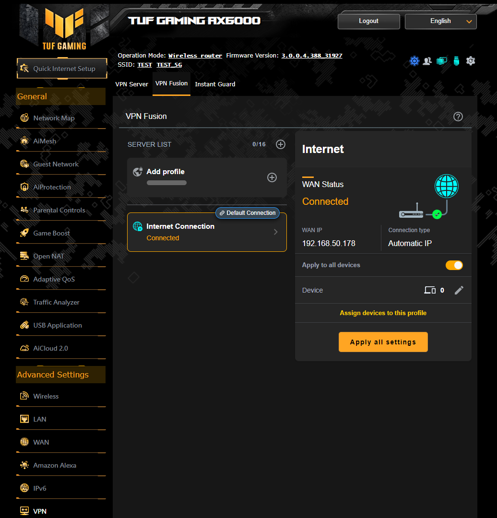Start Quick Internet Setup

[62, 69]
